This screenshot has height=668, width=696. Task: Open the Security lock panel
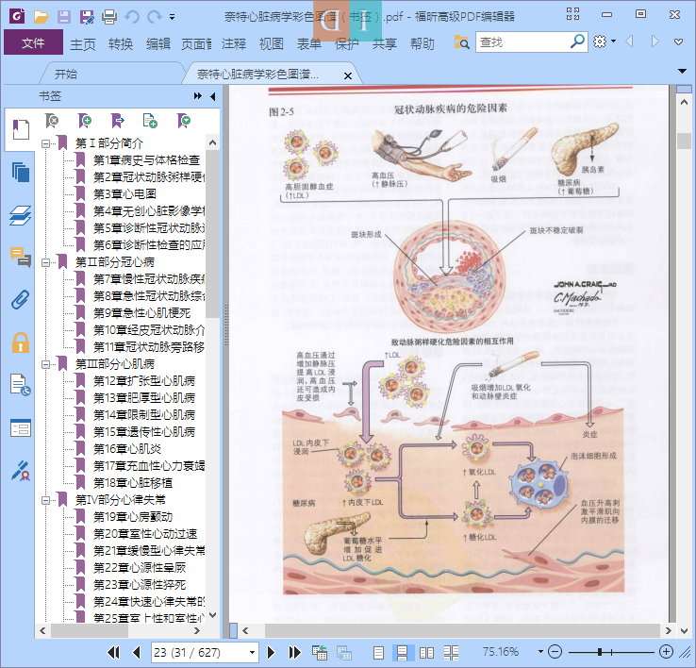pyautogui.click(x=21, y=342)
